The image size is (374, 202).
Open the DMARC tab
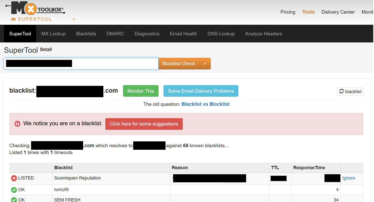115,34
